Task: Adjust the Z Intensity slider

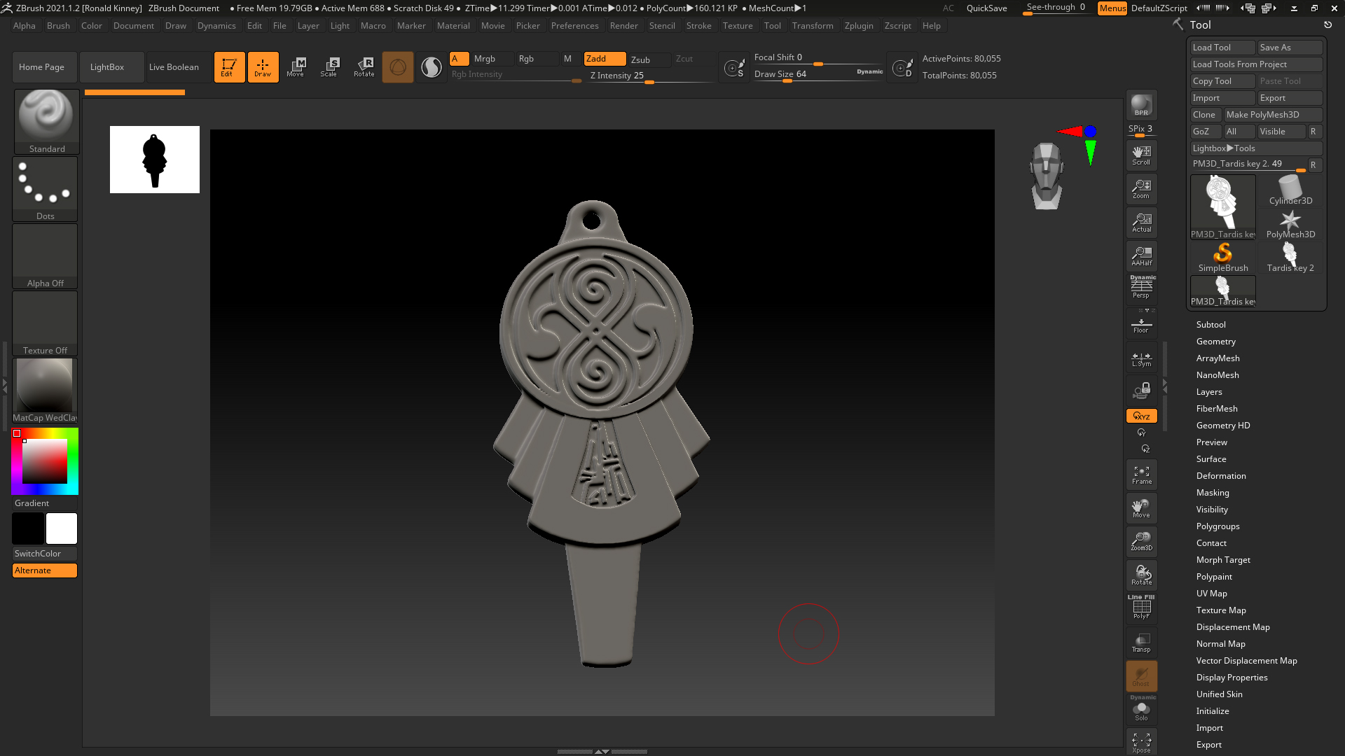Action: [651, 76]
